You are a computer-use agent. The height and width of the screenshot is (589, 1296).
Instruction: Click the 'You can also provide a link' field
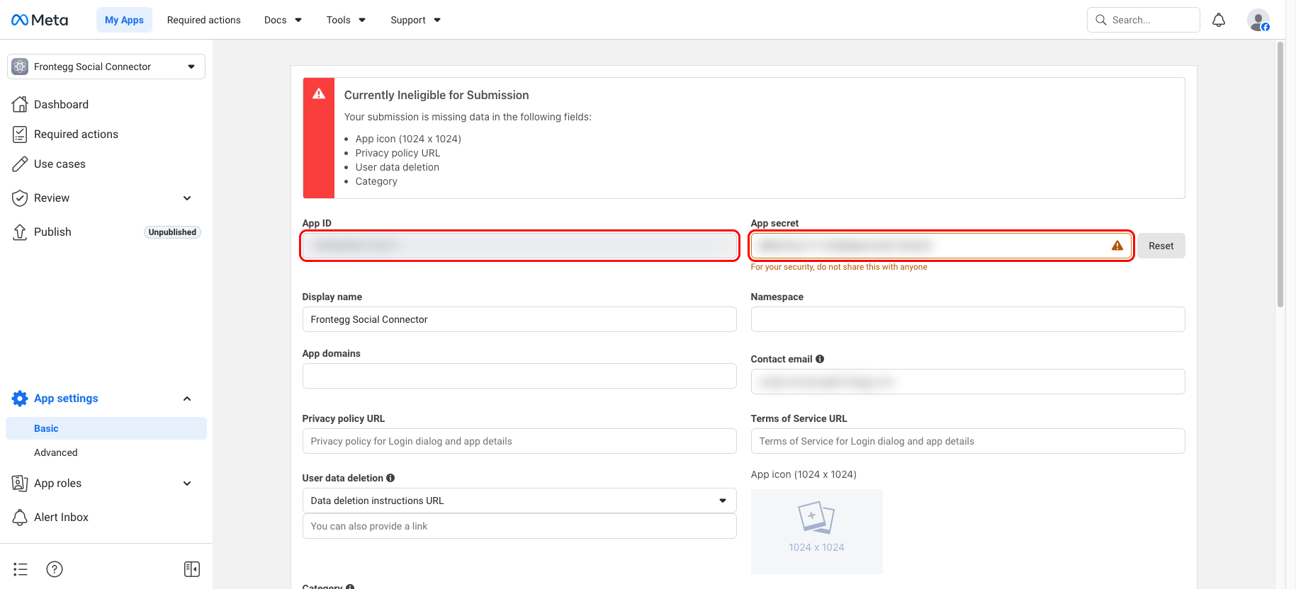pos(519,526)
